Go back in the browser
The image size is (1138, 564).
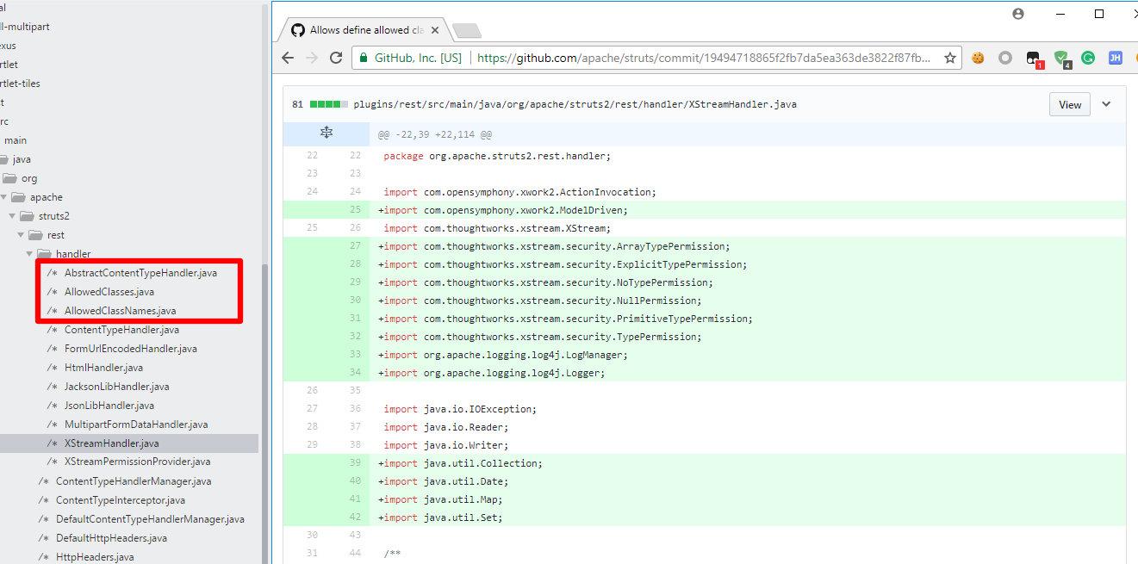288,58
